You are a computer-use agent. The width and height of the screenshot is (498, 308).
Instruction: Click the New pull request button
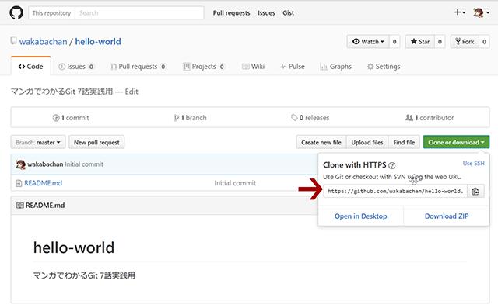coord(96,142)
